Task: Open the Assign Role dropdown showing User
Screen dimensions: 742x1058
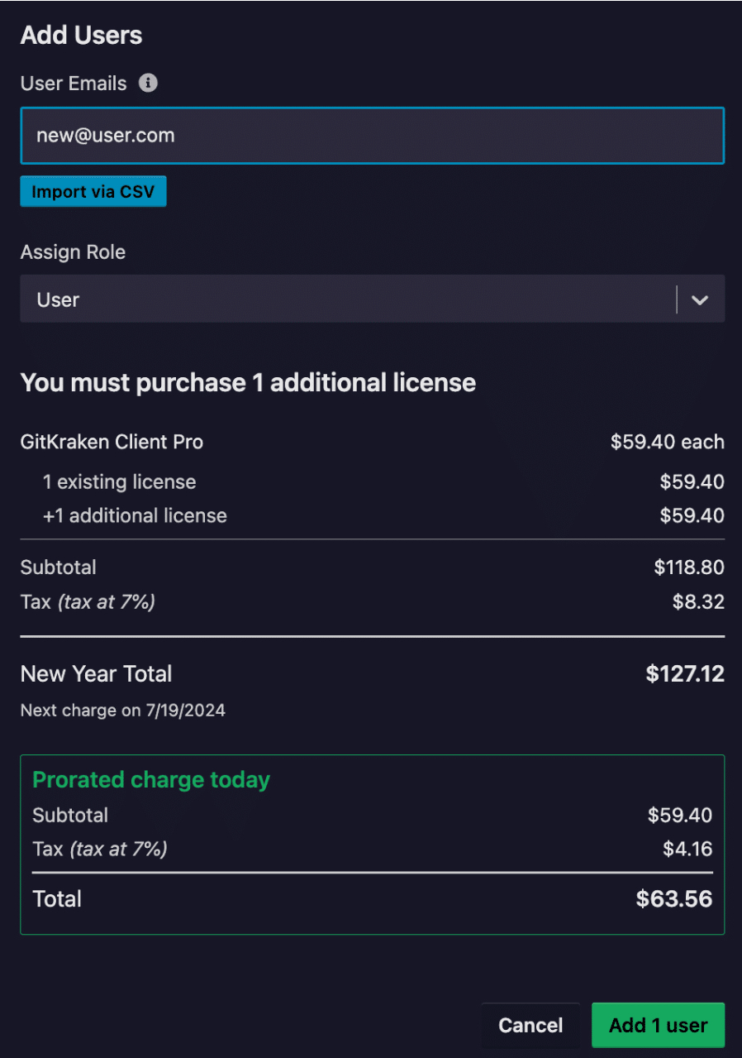Action: click(x=347, y=299)
